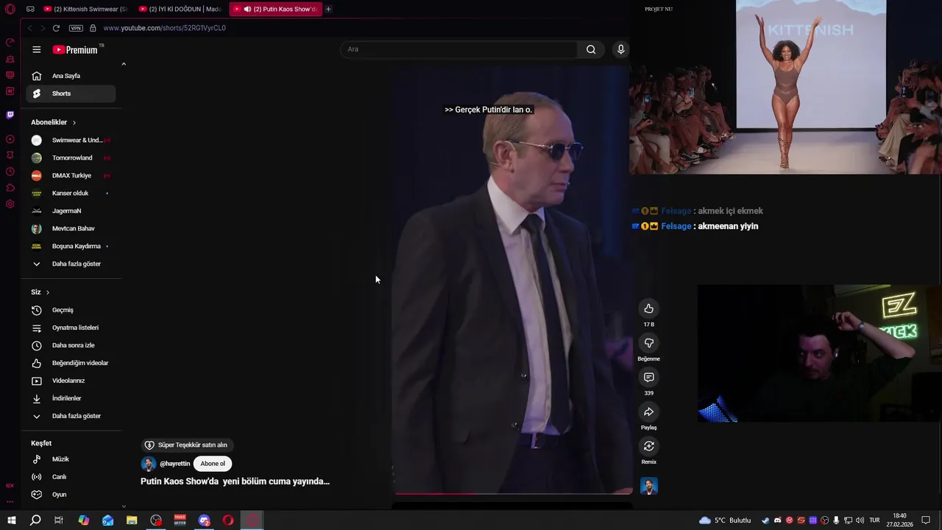Open Canlı in Keşfet
The image size is (942, 530).
[x=71, y=477]
